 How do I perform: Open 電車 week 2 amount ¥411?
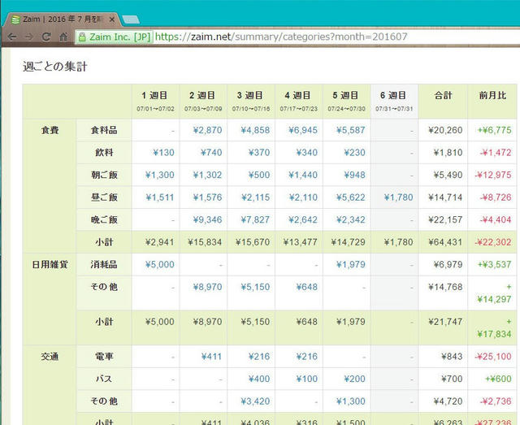click(x=211, y=357)
